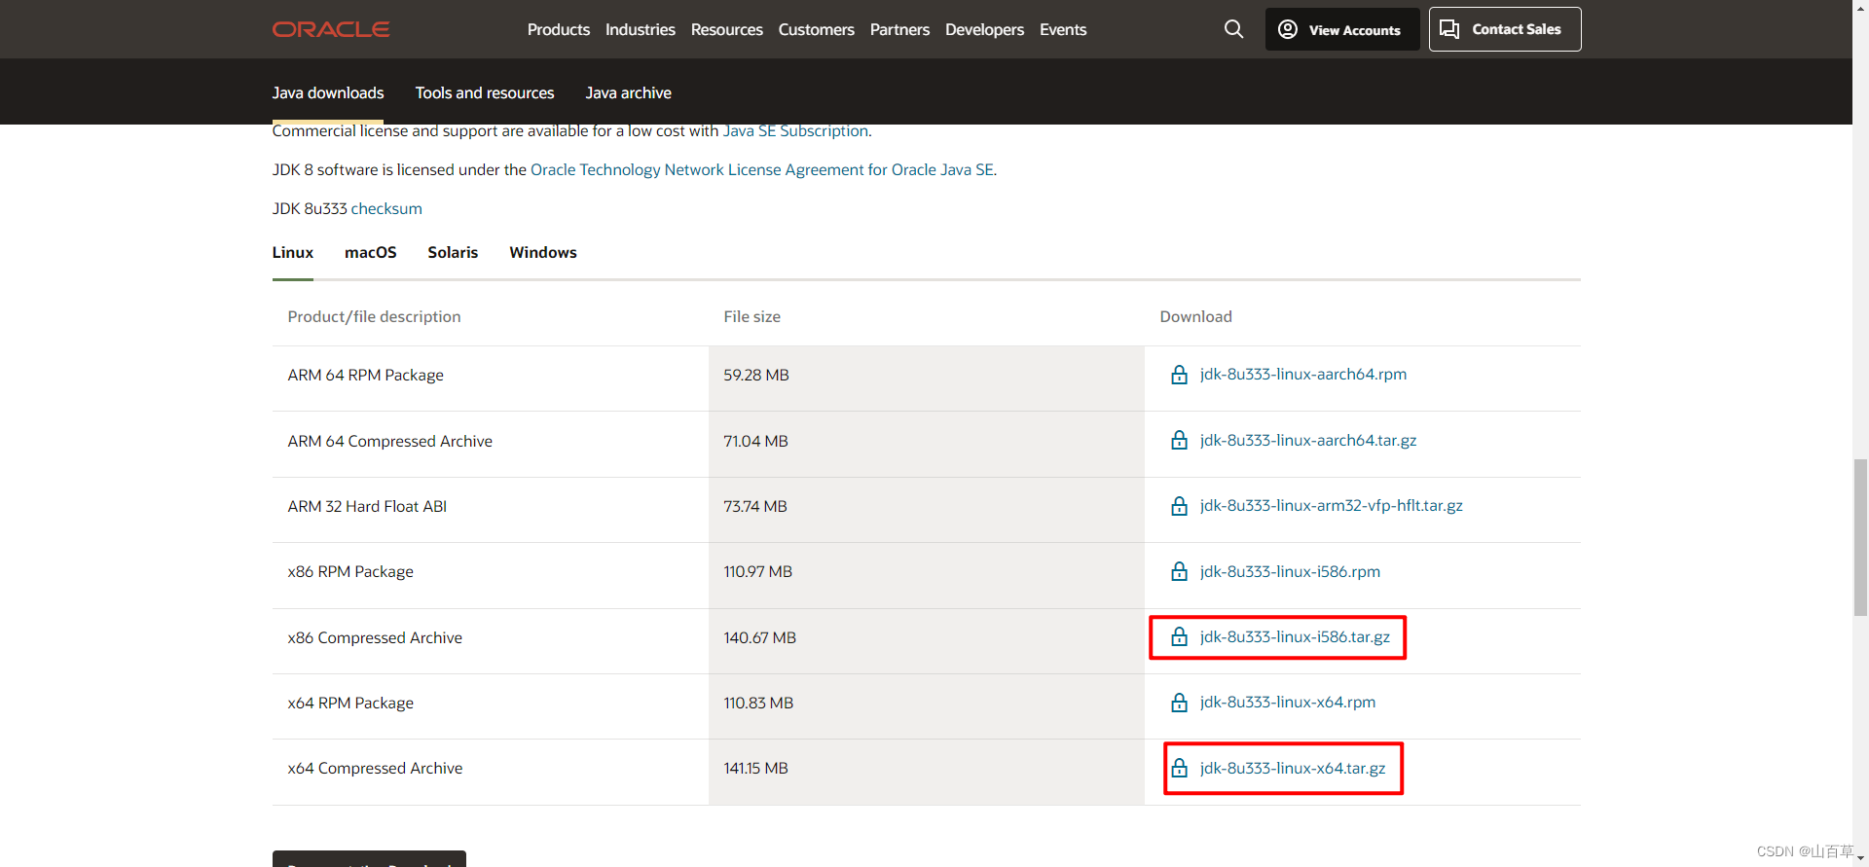Click lock icon for jdk-8u333-linux-x64.rpm
The height and width of the screenshot is (867, 1869).
[1179, 703]
